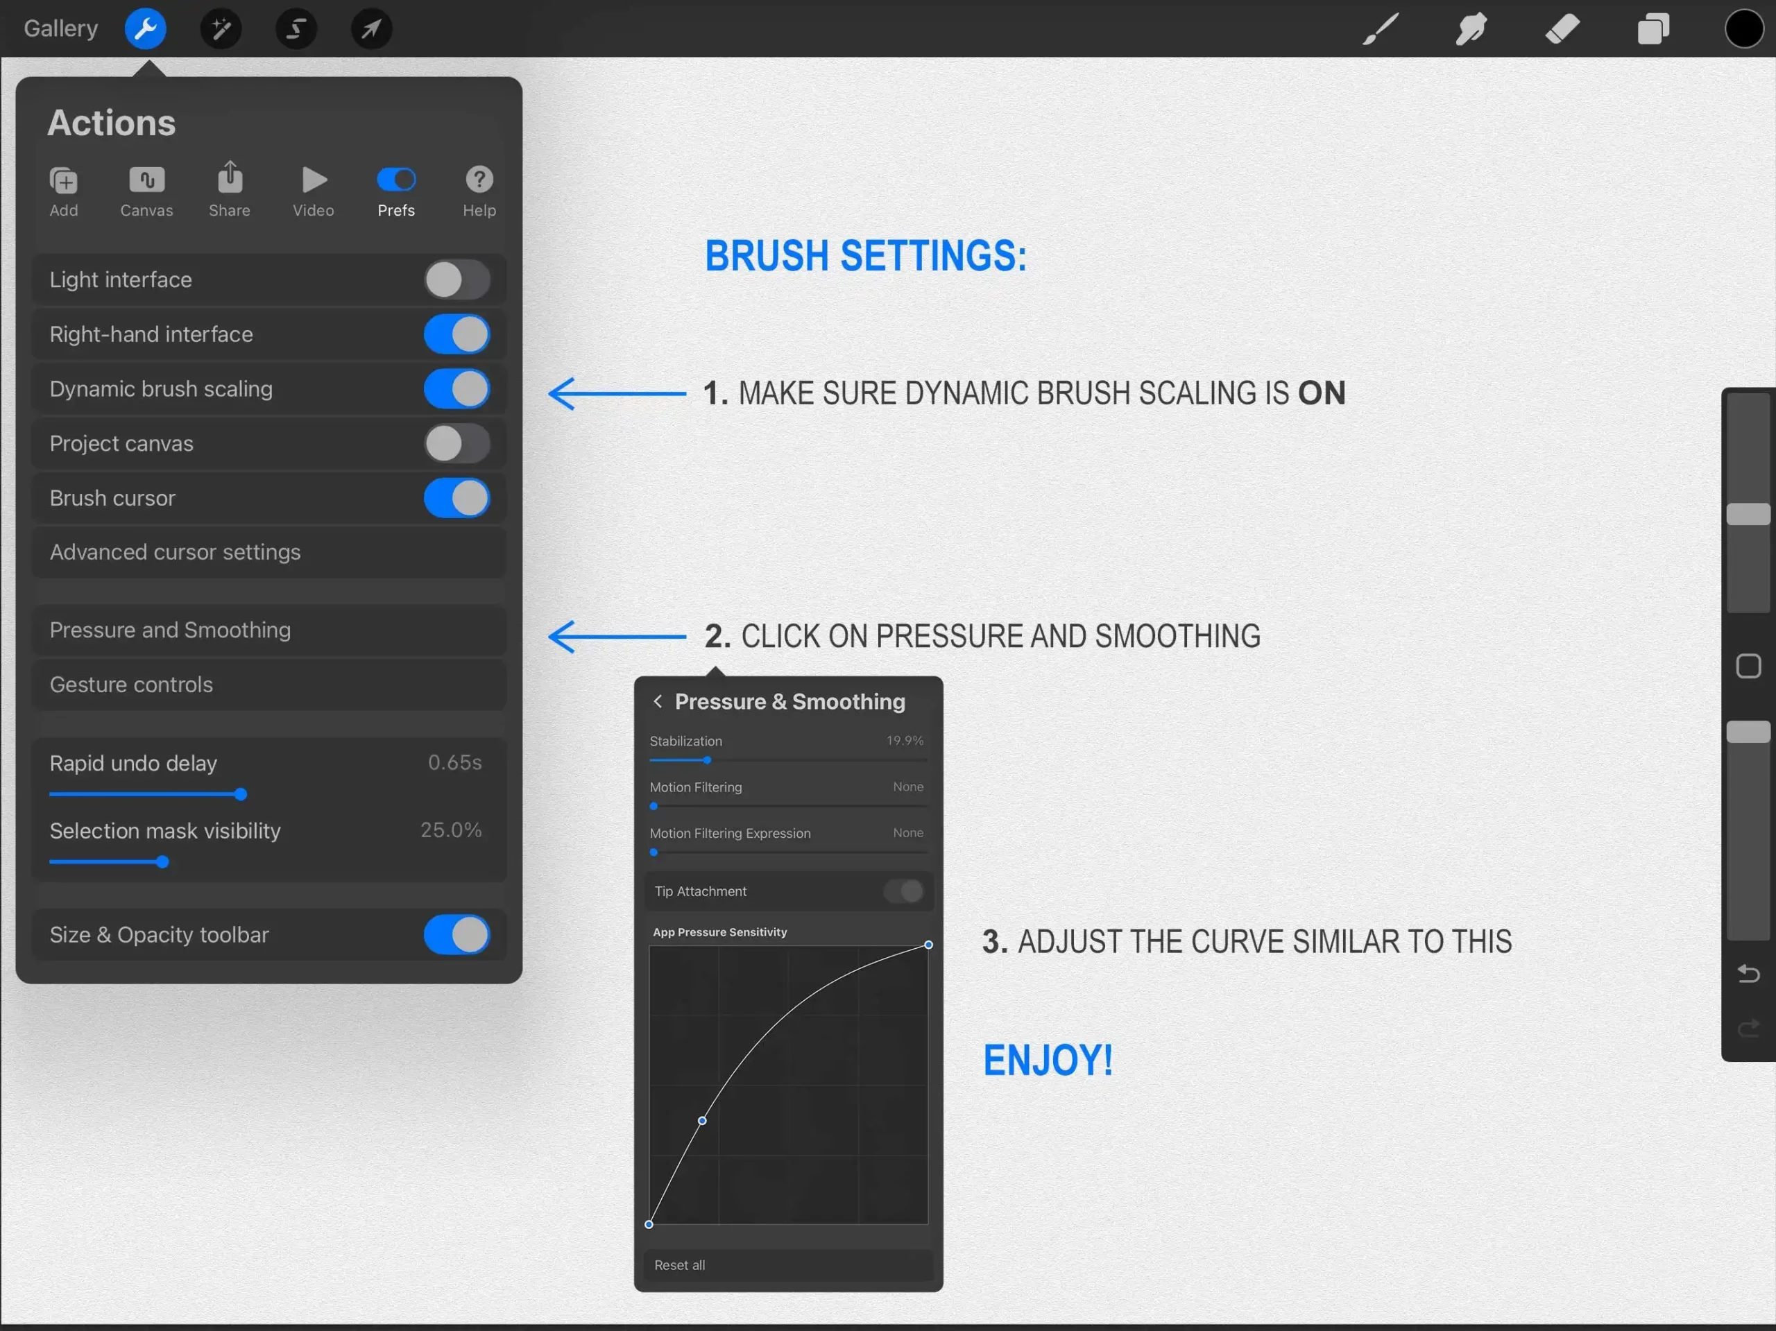Click the 19.9% Stabilization value

tap(905, 740)
